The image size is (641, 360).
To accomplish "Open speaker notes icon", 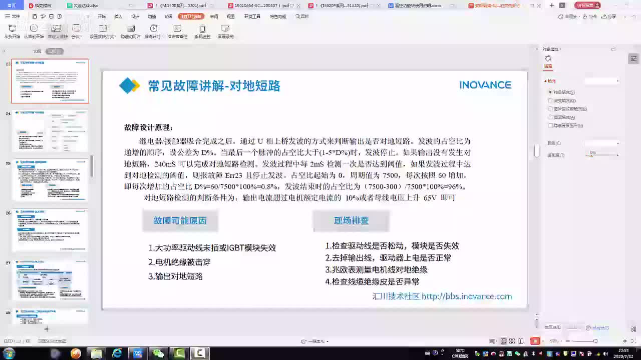I will click(177, 28).
